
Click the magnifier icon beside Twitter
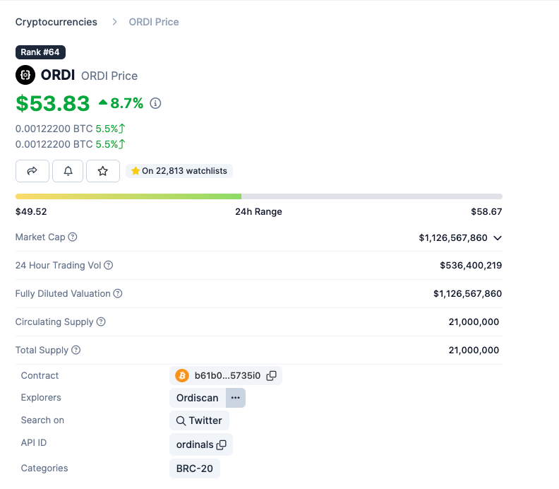(x=181, y=421)
